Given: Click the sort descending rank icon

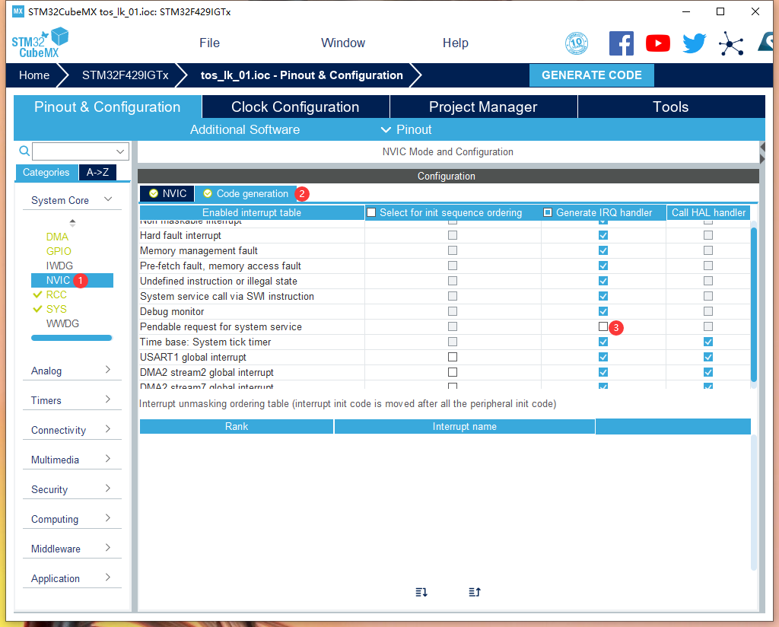Looking at the screenshot, I should [421, 592].
